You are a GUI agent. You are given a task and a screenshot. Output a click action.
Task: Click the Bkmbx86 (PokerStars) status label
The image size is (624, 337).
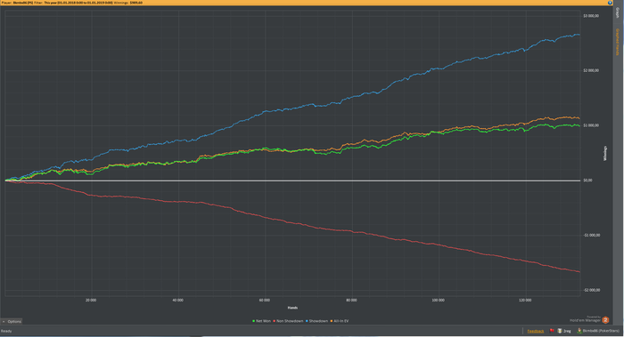pos(601,331)
